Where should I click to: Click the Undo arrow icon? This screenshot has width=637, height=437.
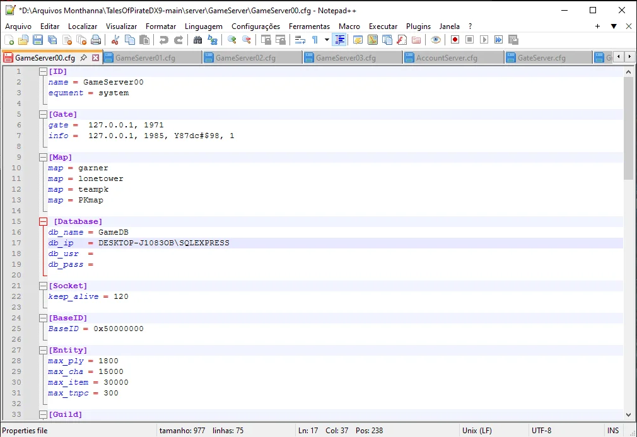tap(164, 40)
